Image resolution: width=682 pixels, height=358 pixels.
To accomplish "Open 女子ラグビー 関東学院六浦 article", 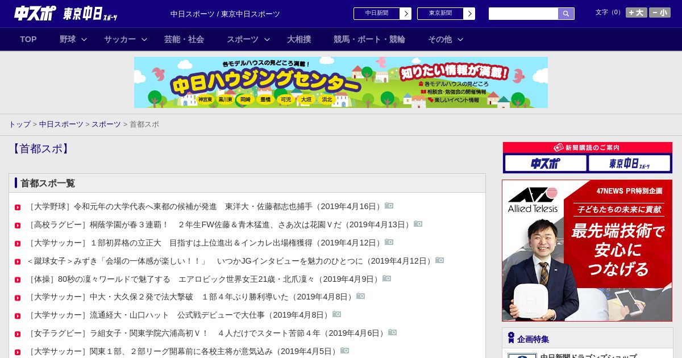I will [x=207, y=333].
